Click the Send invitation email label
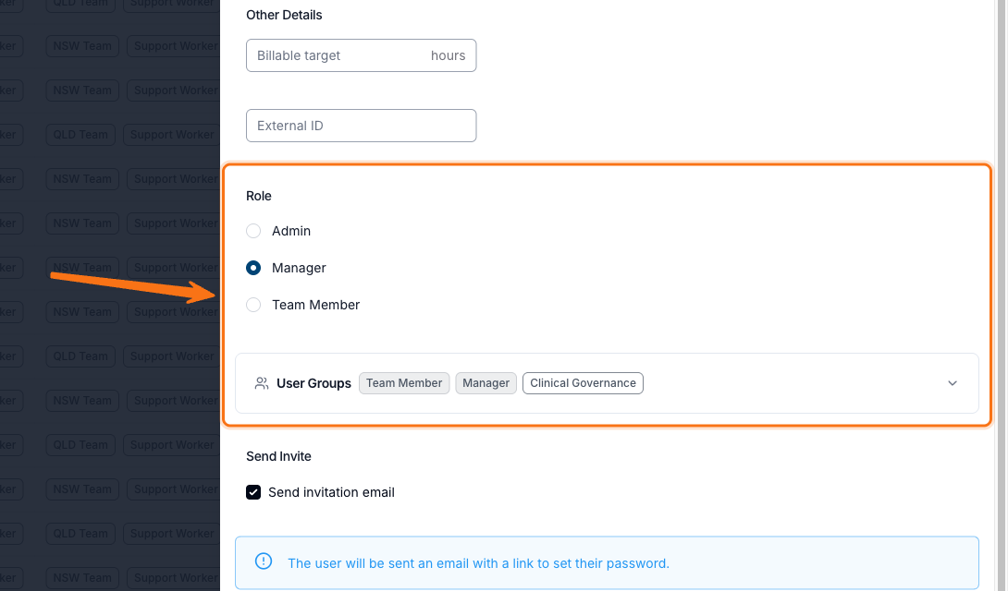 pyautogui.click(x=331, y=492)
